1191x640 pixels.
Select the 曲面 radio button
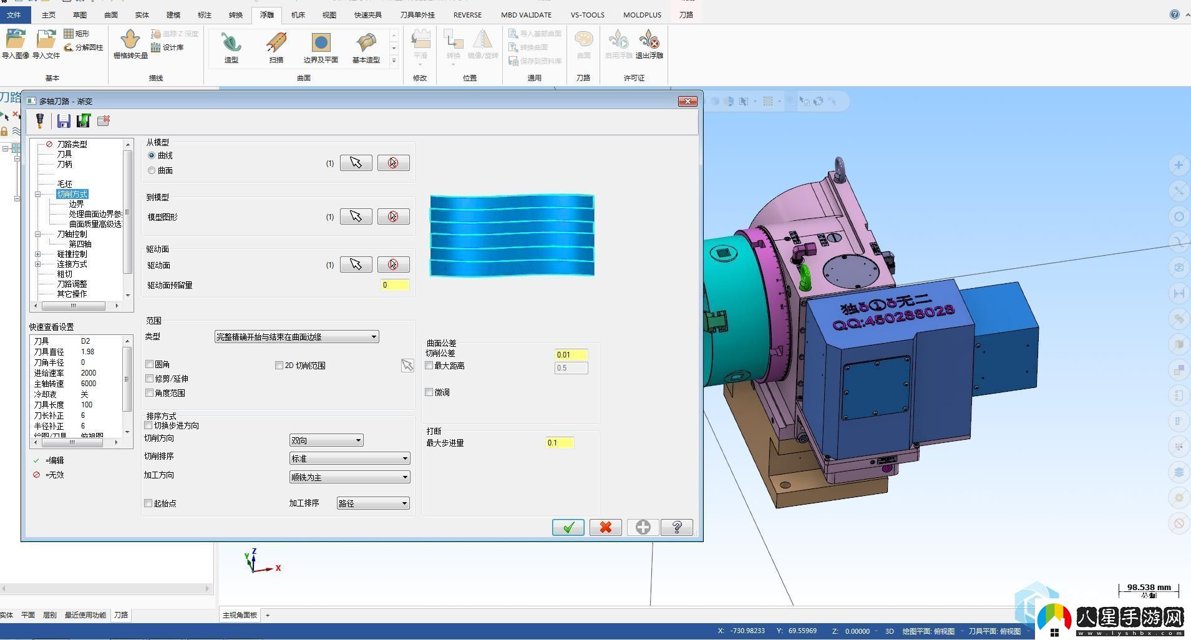click(152, 170)
